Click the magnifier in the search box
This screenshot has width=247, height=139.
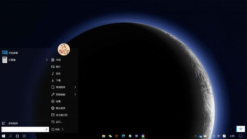pos(46,130)
